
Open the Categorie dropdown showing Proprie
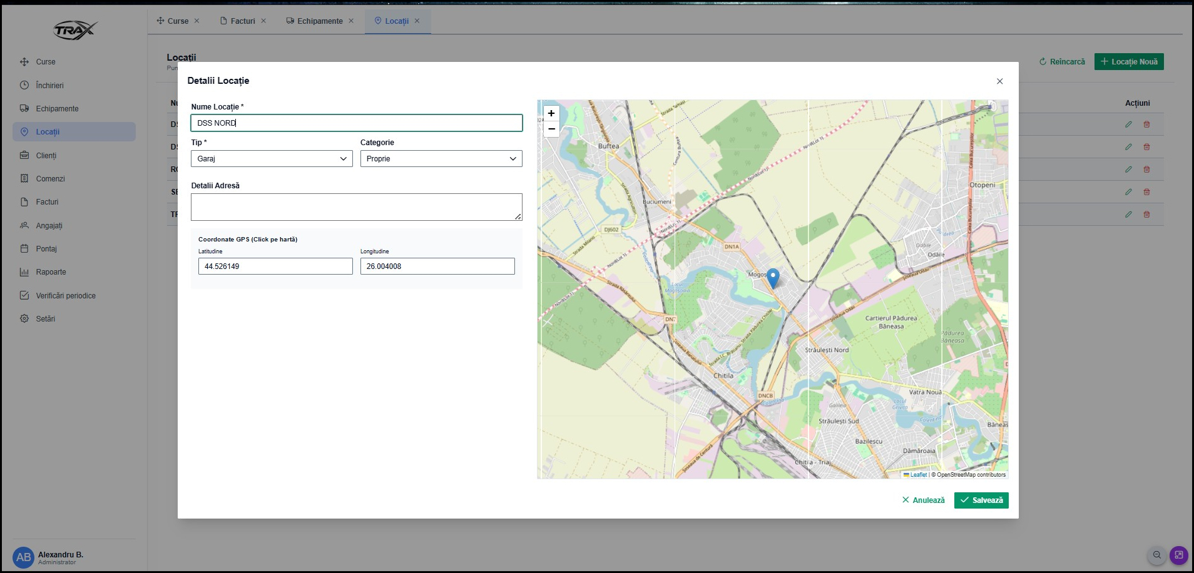[441, 159]
